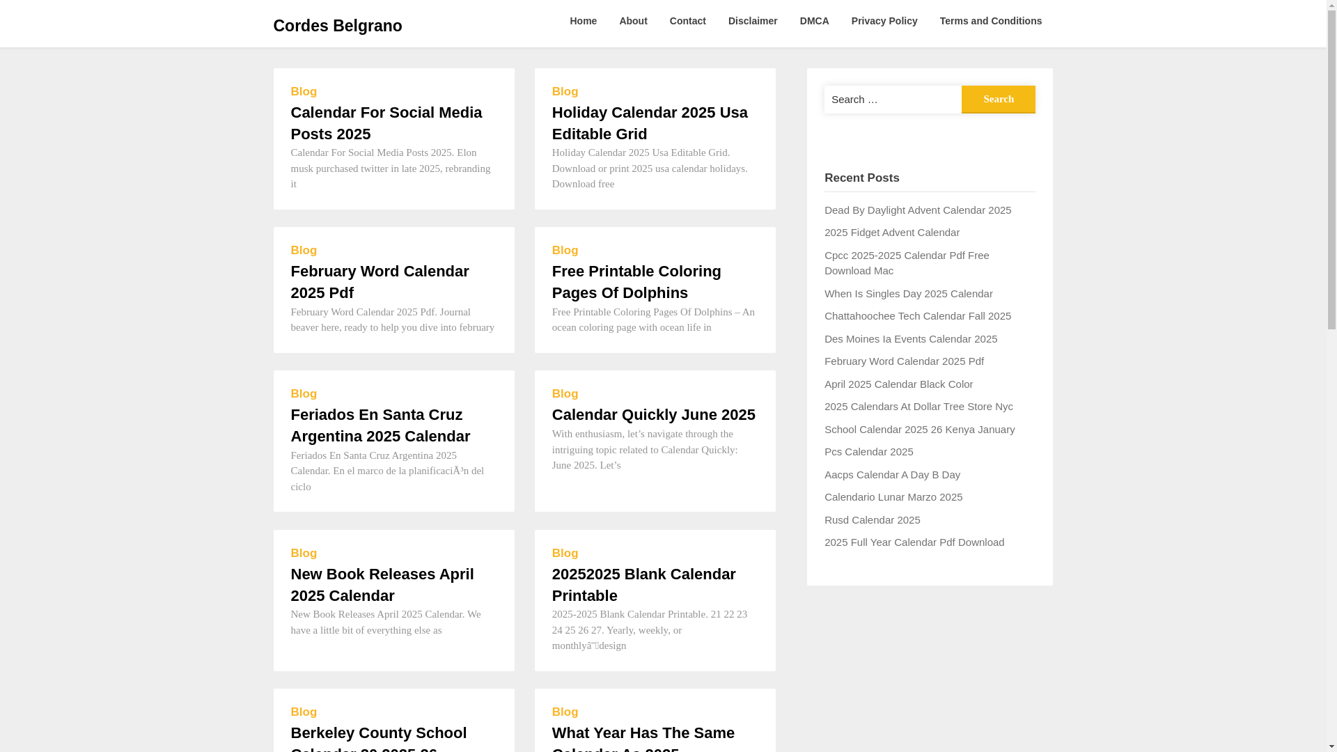
Task: Open the Contact page
Action: coord(687,21)
